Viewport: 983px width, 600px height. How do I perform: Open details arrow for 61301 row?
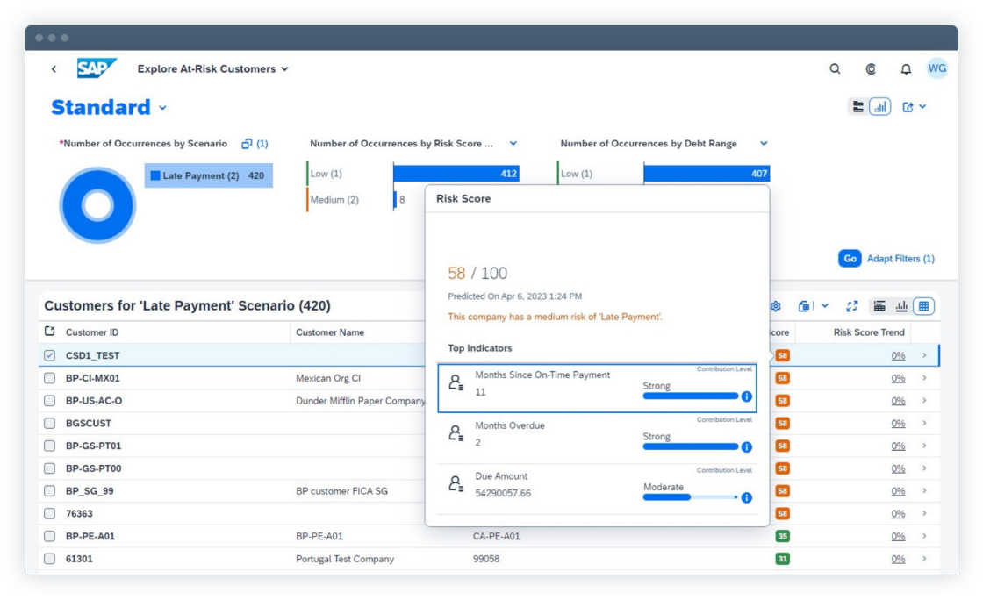[x=925, y=559]
